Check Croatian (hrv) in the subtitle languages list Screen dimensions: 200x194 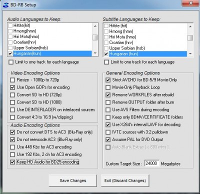tap(106, 42)
